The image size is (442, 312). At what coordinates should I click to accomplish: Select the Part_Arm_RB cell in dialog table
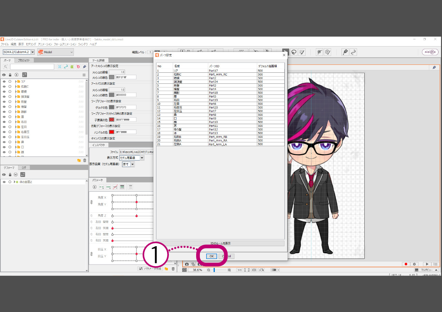[x=232, y=137]
